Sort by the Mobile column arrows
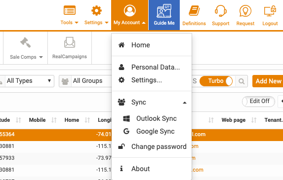 click(x=54, y=120)
